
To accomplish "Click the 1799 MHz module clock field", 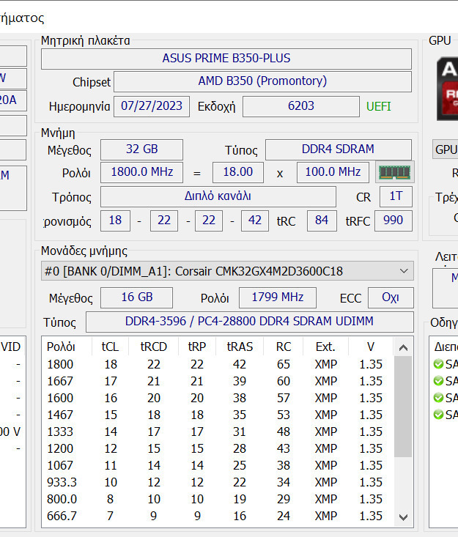I will click(x=278, y=297).
